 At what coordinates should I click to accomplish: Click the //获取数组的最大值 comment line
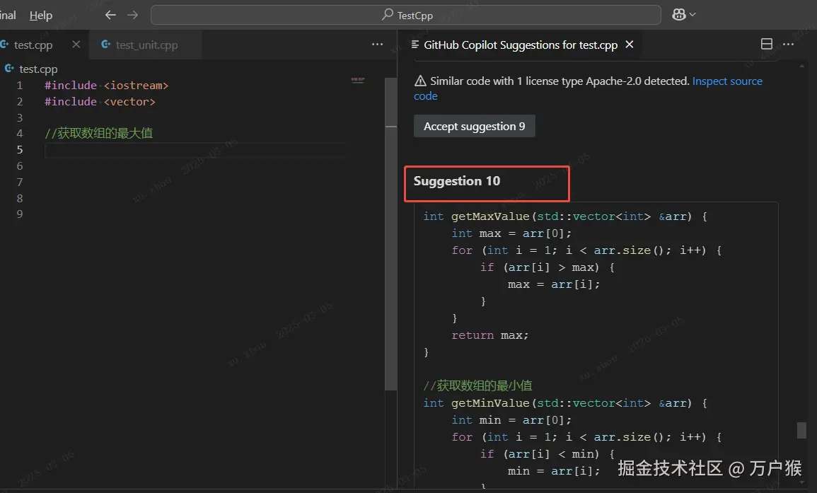pos(99,134)
